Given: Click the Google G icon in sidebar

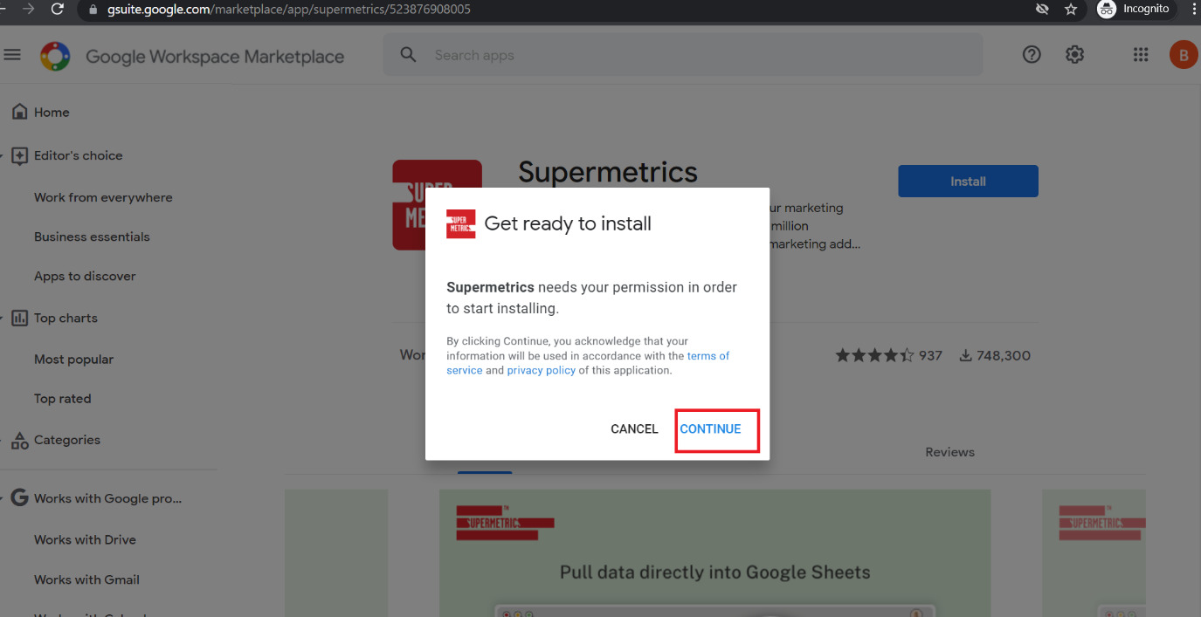Looking at the screenshot, I should (x=19, y=498).
